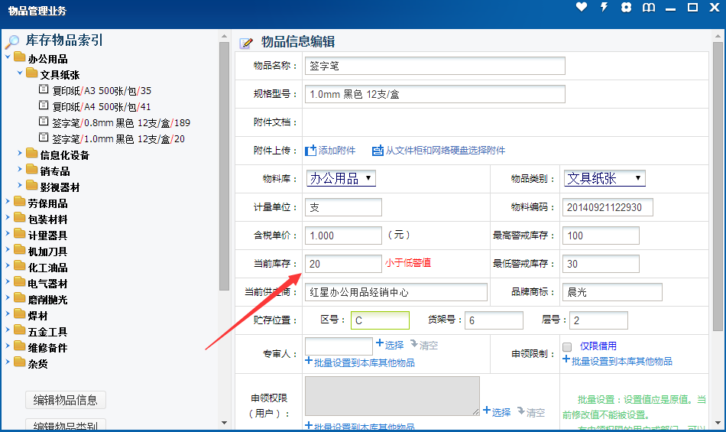Click 批量设置到本库其他物品 under 申领限制

coord(621,362)
